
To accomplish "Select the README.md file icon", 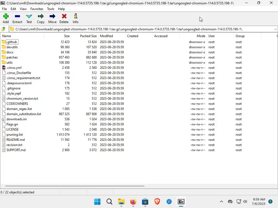I will point(4,139).
